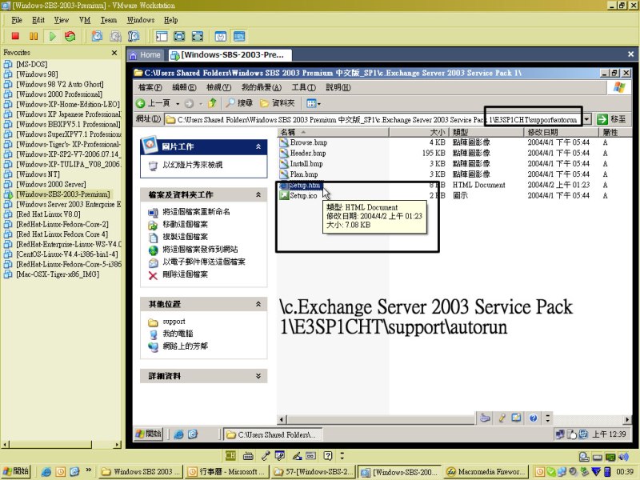The width and height of the screenshot is (640, 480).
Task: Select [Mac-OSX-Tiger-x86_IMG] in Favorites
Action: (x=58, y=274)
